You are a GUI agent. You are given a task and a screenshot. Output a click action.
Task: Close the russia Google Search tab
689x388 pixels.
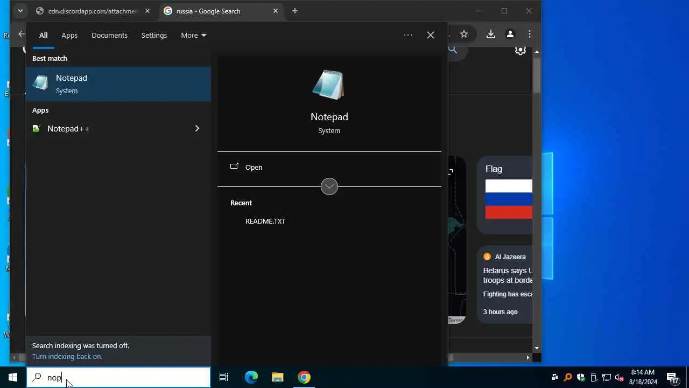tap(276, 11)
